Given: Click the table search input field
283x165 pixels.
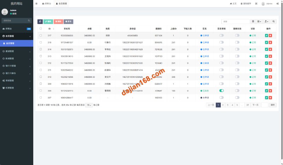Looking at the screenshot, I should click(x=235, y=22).
